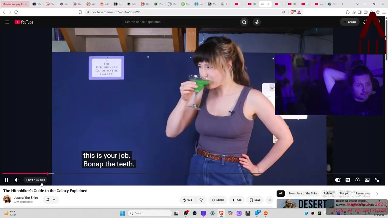Enter fullscreen video mode
The width and height of the screenshot is (388, 218).
point(377,180)
